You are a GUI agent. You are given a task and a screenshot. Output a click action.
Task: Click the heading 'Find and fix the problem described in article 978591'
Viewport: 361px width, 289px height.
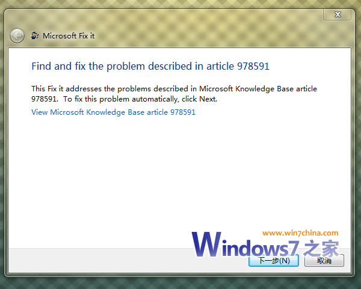[150, 66]
